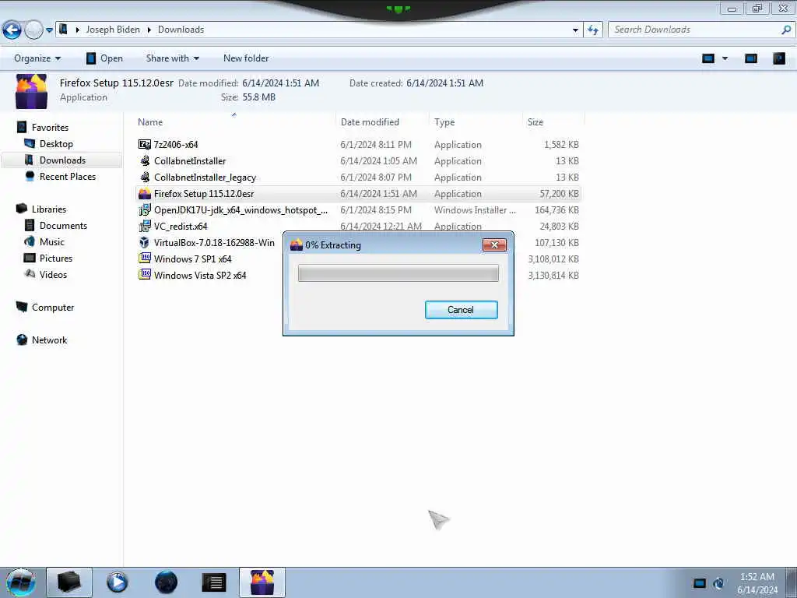The width and height of the screenshot is (797, 598).
Task: Close the 0% Extracting dialog
Action: 494,245
